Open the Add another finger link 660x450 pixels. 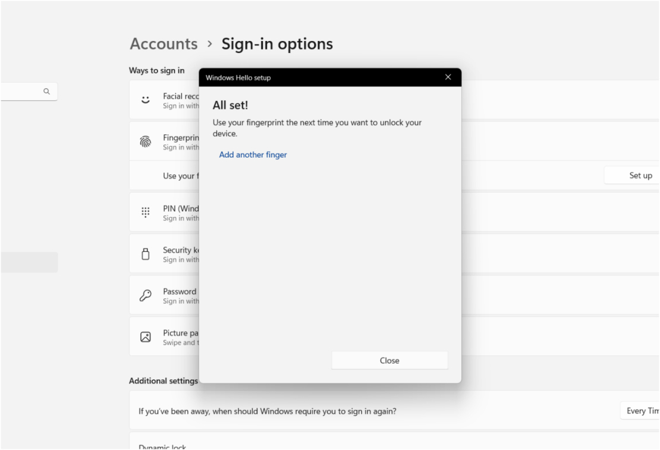coord(253,155)
